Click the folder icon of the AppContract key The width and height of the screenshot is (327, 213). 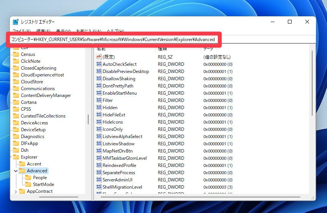click(22, 191)
